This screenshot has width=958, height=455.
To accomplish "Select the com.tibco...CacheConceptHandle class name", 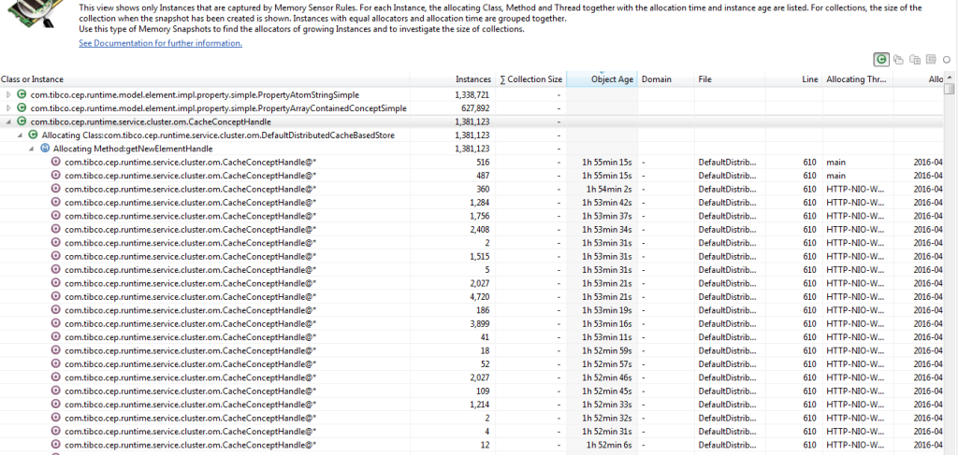I will pyautogui.click(x=151, y=122).
